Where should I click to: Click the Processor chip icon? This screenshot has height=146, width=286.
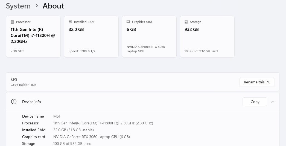[12, 22]
